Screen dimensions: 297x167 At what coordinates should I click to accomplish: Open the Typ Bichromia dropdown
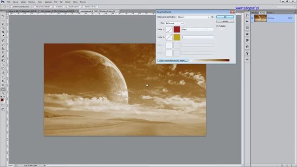pyautogui.click(x=174, y=23)
